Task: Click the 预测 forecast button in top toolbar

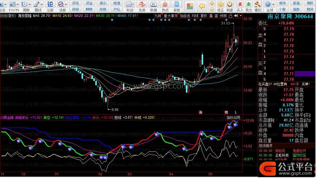Action: (103, 9)
